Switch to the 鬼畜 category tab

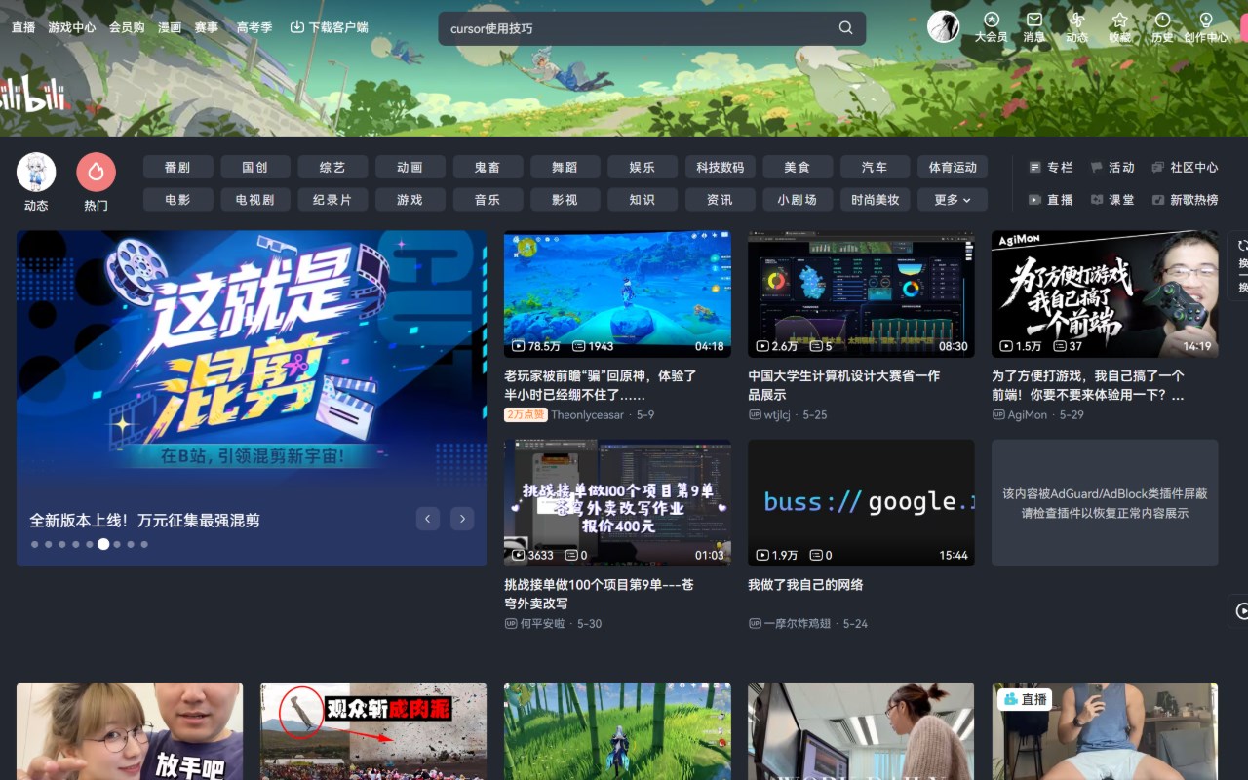[x=487, y=167]
